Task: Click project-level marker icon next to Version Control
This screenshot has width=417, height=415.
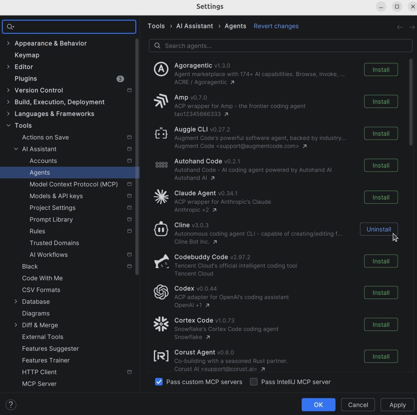Action: click(129, 90)
